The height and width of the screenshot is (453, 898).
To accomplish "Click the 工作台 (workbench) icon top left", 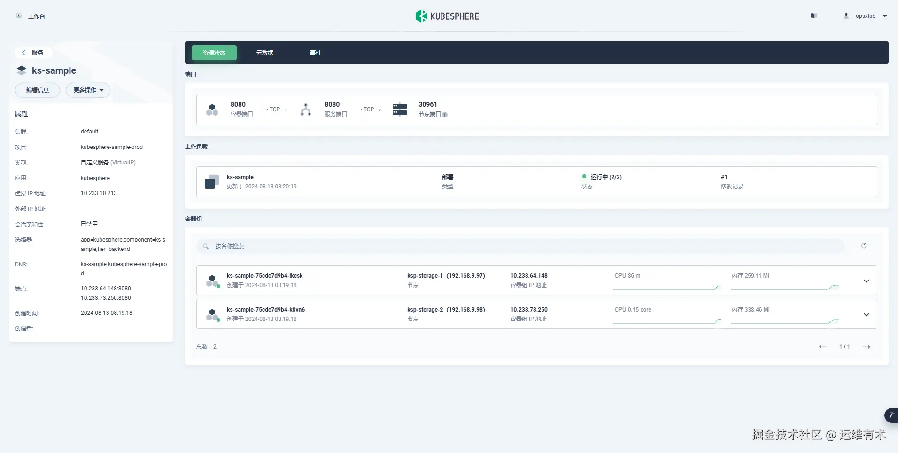I will (x=18, y=16).
